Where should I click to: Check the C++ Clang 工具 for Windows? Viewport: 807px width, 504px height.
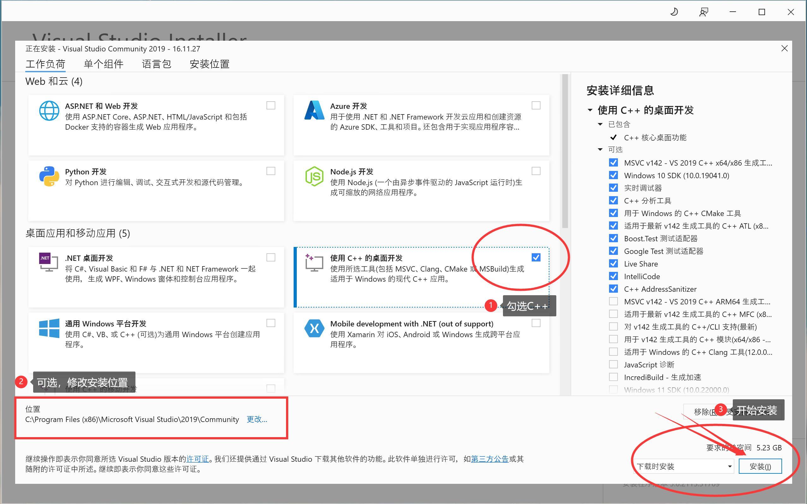coord(613,352)
